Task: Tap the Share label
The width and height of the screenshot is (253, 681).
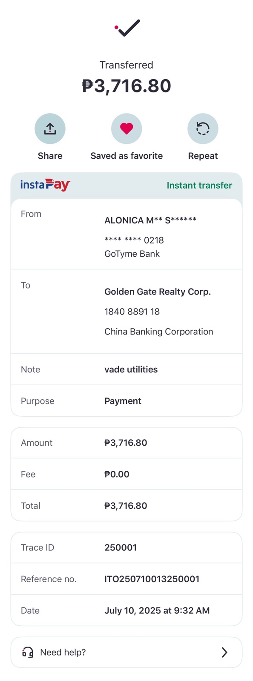Action: (50, 156)
